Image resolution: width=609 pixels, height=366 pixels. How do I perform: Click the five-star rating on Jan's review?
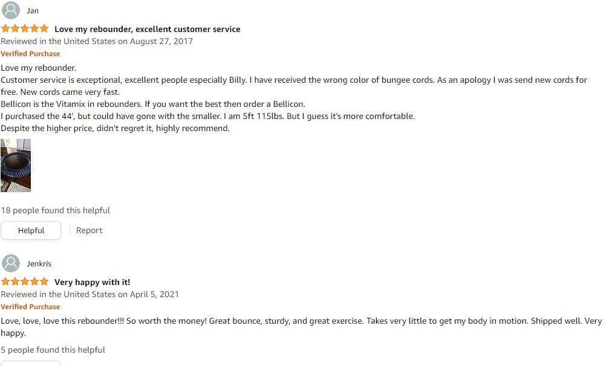tap(25, 28)
